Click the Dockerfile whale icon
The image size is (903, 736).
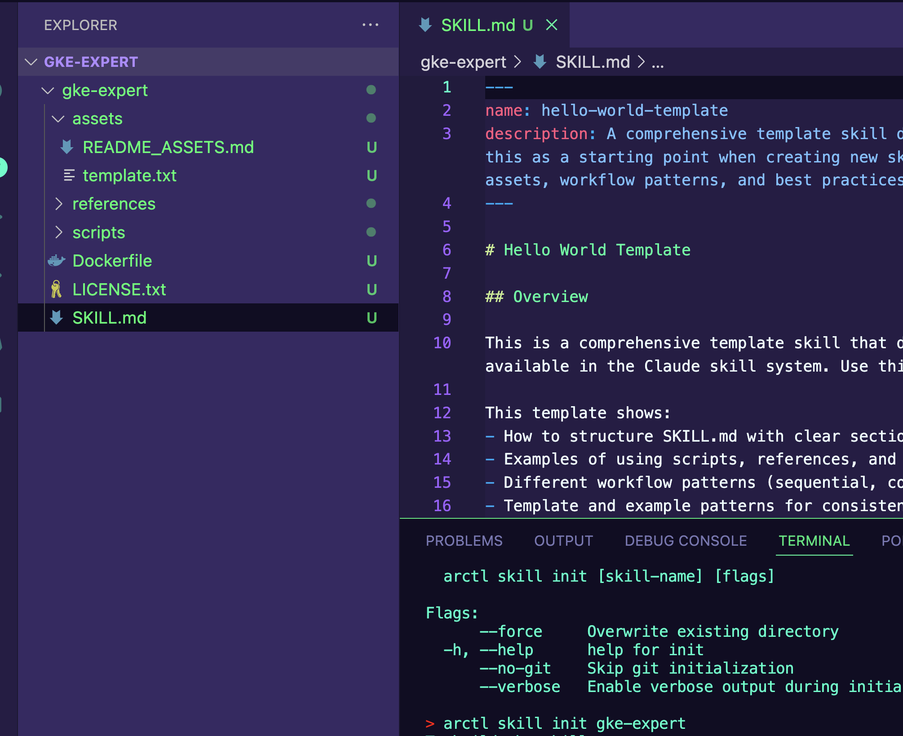pyautogui.click(x=57, y=261)
